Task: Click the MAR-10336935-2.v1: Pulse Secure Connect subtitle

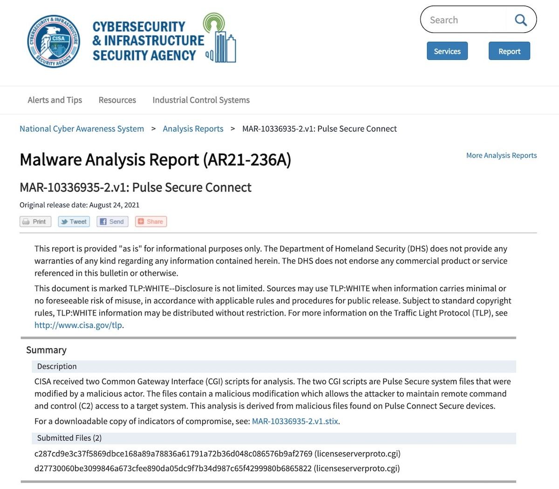Action: (x=136, y=187)
